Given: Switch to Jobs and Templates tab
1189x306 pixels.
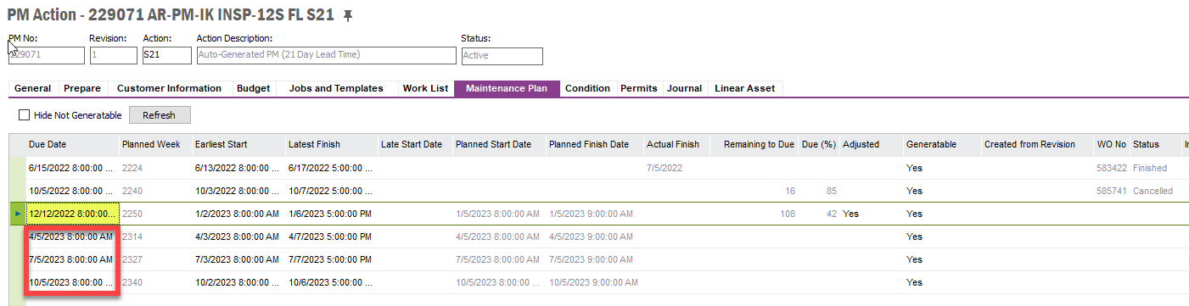Looking at the screenshot, I should 336,88.
